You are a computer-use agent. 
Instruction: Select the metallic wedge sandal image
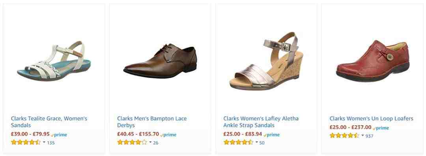pos(266,61)
